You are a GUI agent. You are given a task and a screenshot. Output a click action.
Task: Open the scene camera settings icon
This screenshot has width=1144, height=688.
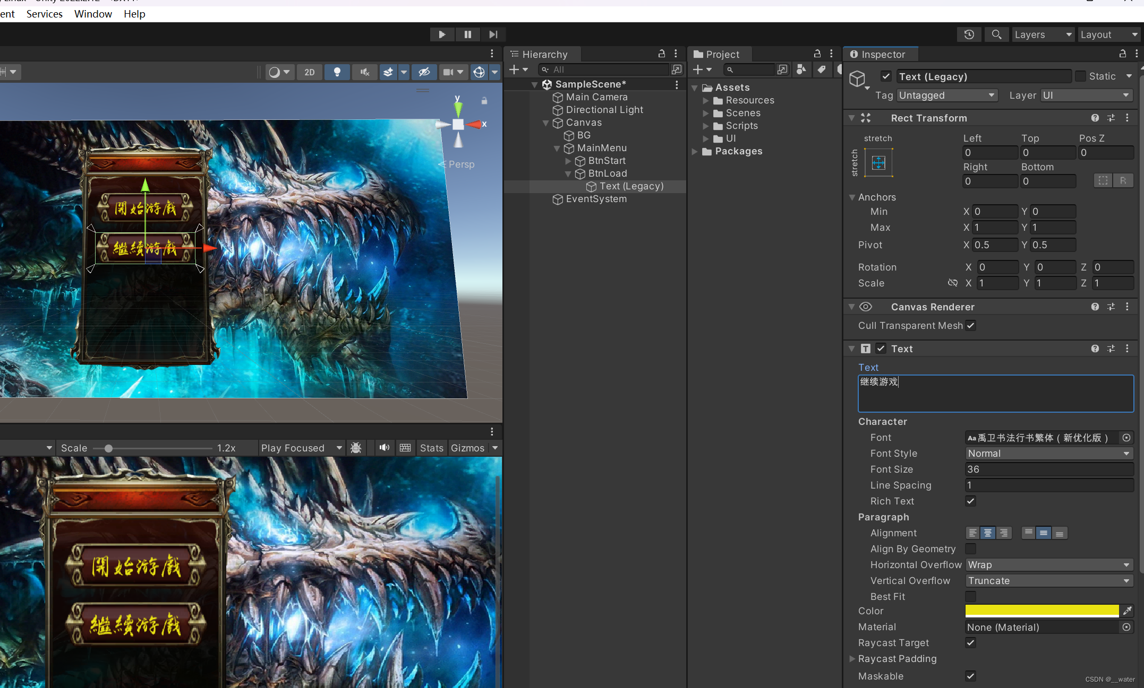449,72
